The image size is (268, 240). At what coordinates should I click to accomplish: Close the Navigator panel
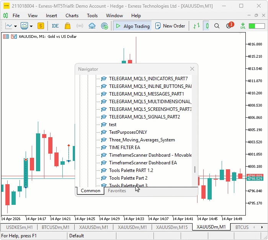point(192,69)
